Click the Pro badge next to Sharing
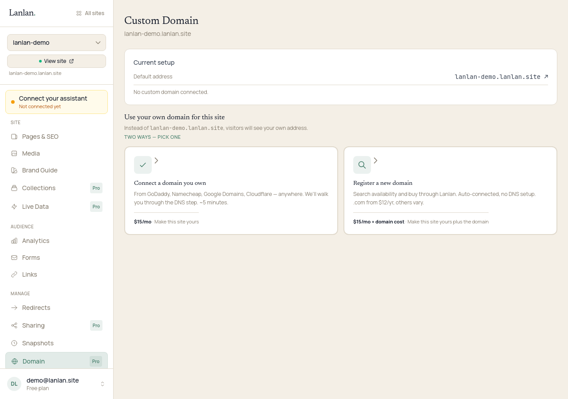Screen dimensions: 568x399 [96, 325]
